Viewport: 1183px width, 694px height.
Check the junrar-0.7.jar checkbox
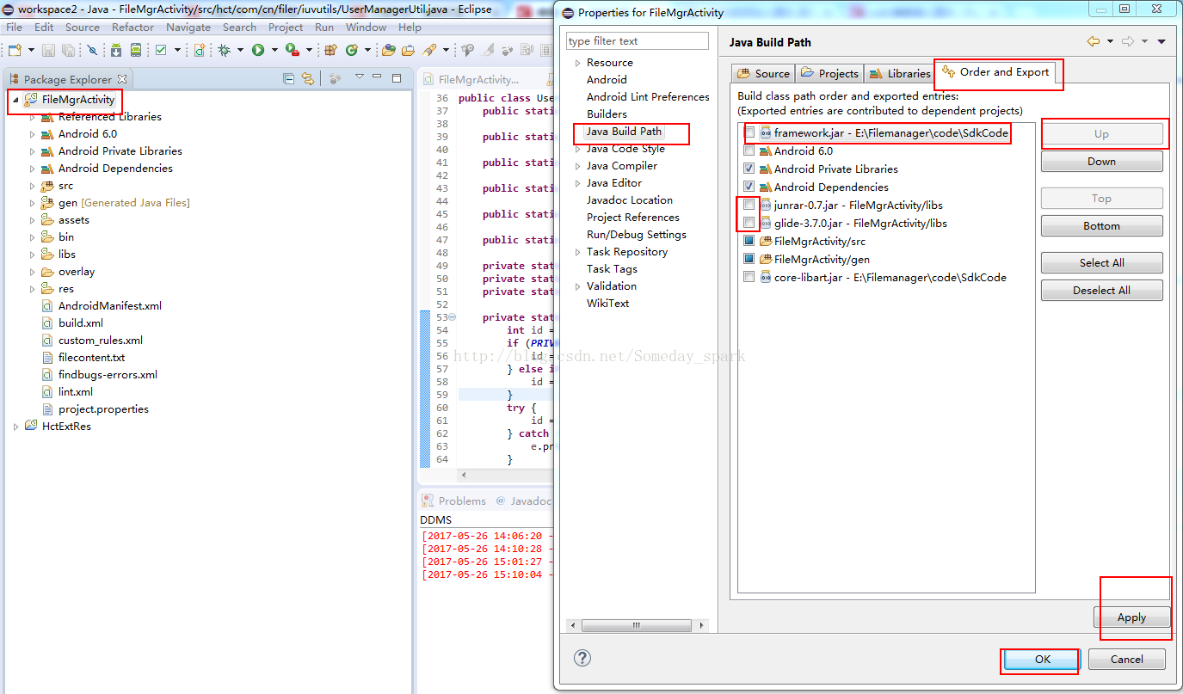pos(749,206)
